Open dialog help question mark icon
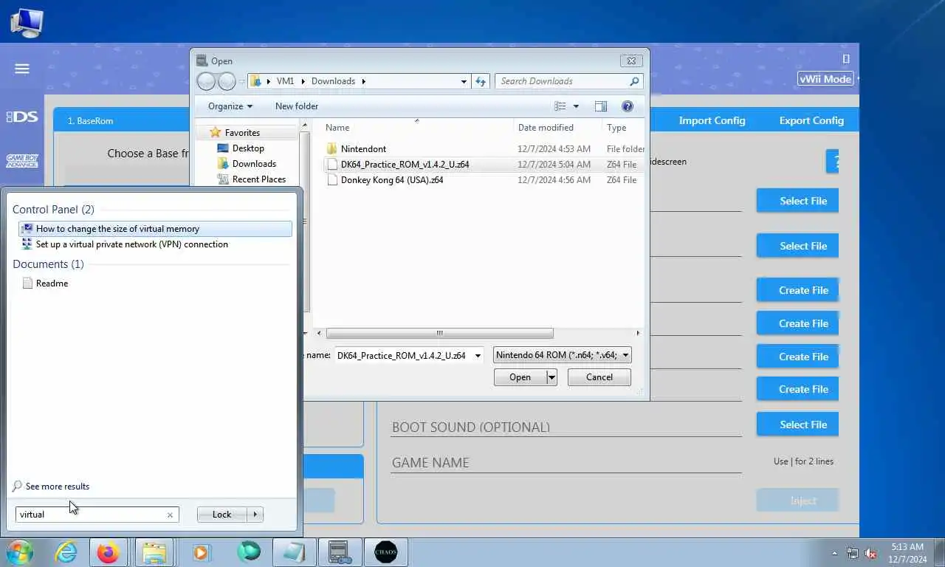The height and width of the screenshot is (567, 945). coord(628,106)
